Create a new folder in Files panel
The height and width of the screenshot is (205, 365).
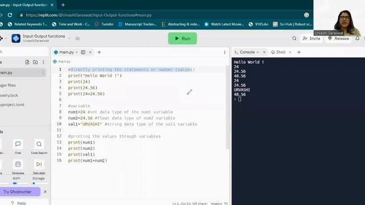tap(35, 62)
